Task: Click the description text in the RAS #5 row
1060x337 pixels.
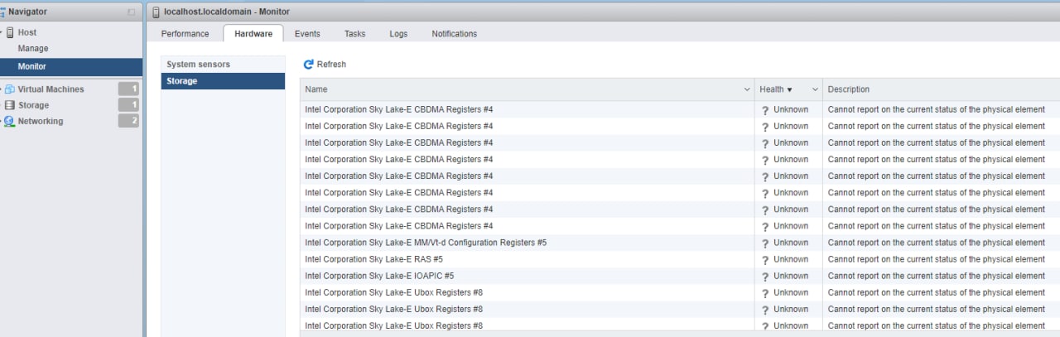Action: pos(937,259)
